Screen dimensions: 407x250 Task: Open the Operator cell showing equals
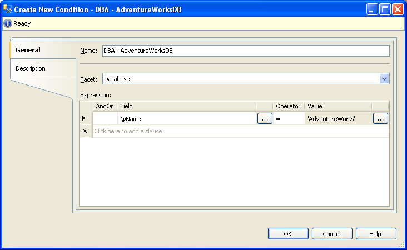289,119
